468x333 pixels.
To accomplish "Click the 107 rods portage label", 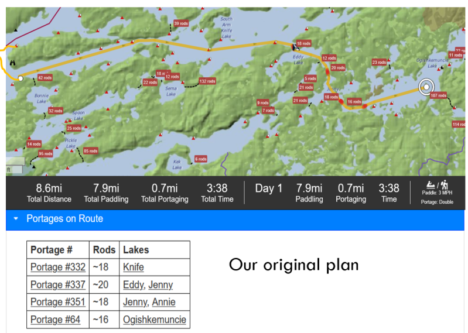I will (438, 95).
